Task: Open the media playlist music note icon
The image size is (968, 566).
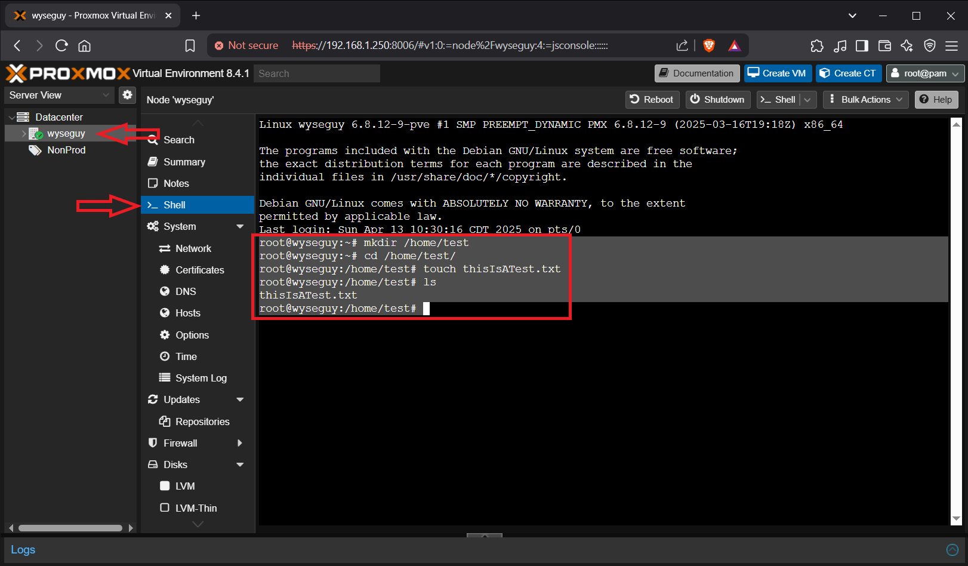Action: click(x=840, y=45)
